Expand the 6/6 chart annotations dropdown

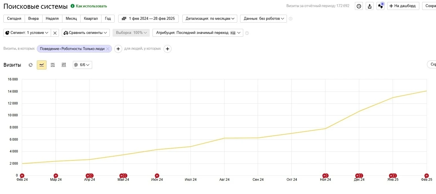click(x=82, y=65)
